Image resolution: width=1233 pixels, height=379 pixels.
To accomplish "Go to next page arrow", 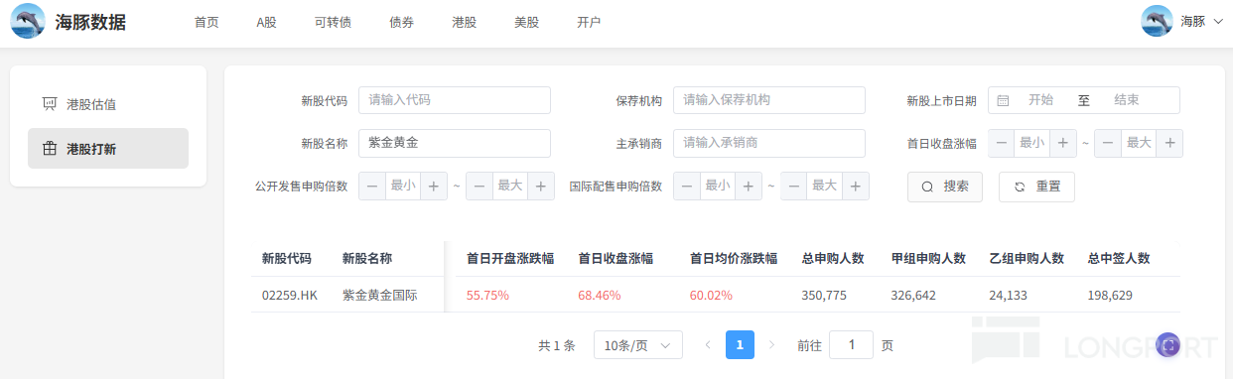I will tap(772, 345).
